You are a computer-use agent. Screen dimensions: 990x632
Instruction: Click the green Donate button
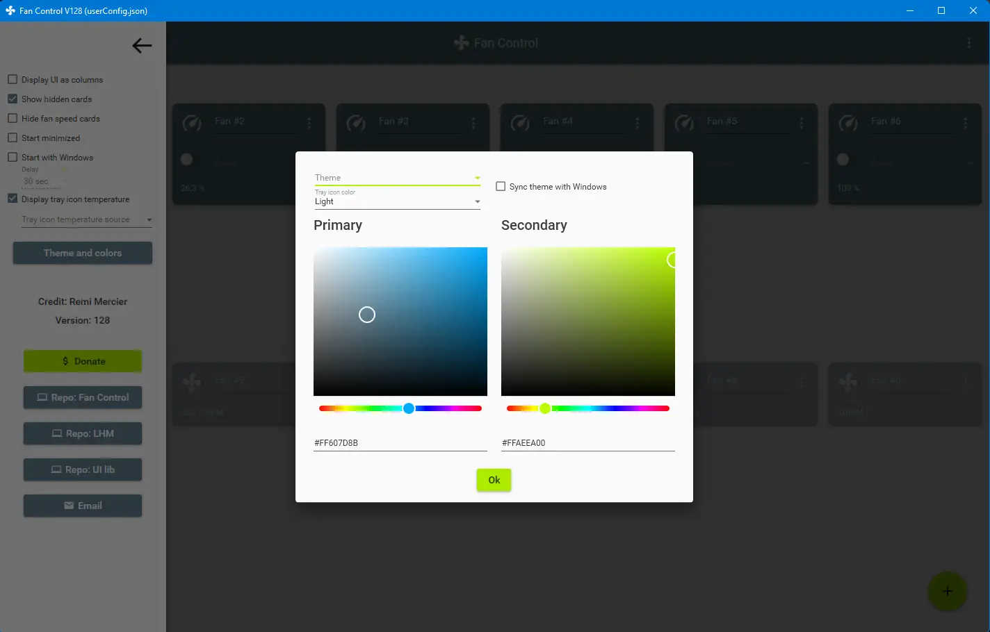(83, 361)
